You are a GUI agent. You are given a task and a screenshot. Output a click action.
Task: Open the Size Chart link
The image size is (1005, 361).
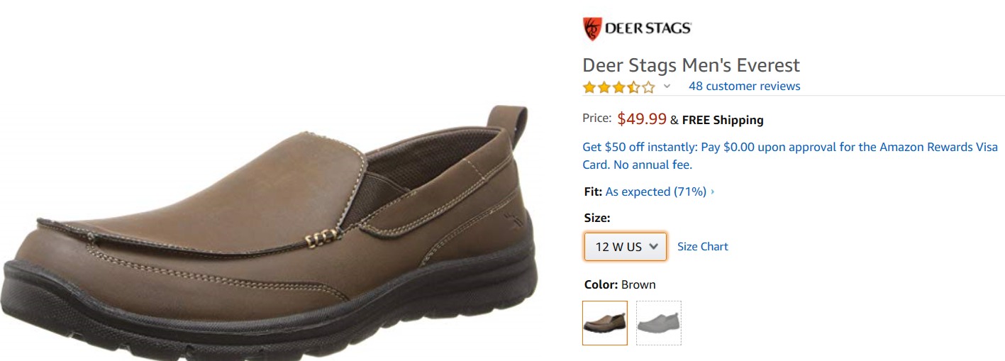click(702, 247)
